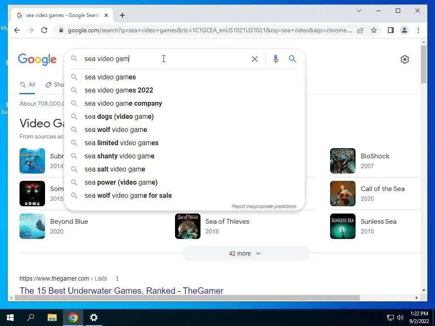The height and width of the screenshot is (326, 435).
Task: Reload the page with refresh icon
Action: click(x=44, y=30)
